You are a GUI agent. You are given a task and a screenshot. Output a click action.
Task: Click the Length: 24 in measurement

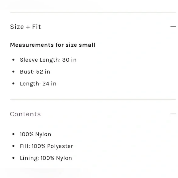[x=38, y=84]
